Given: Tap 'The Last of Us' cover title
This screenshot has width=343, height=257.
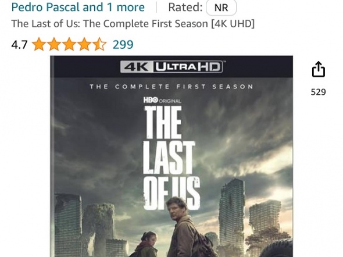Looking at the screenshot, I should 172,158.
